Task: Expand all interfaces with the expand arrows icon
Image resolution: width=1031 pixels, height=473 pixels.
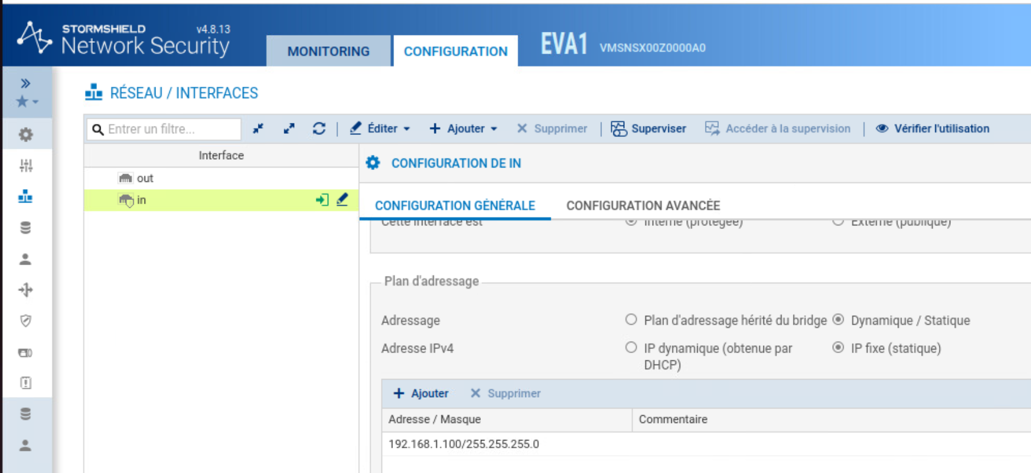Action: (x=289, y=128)
